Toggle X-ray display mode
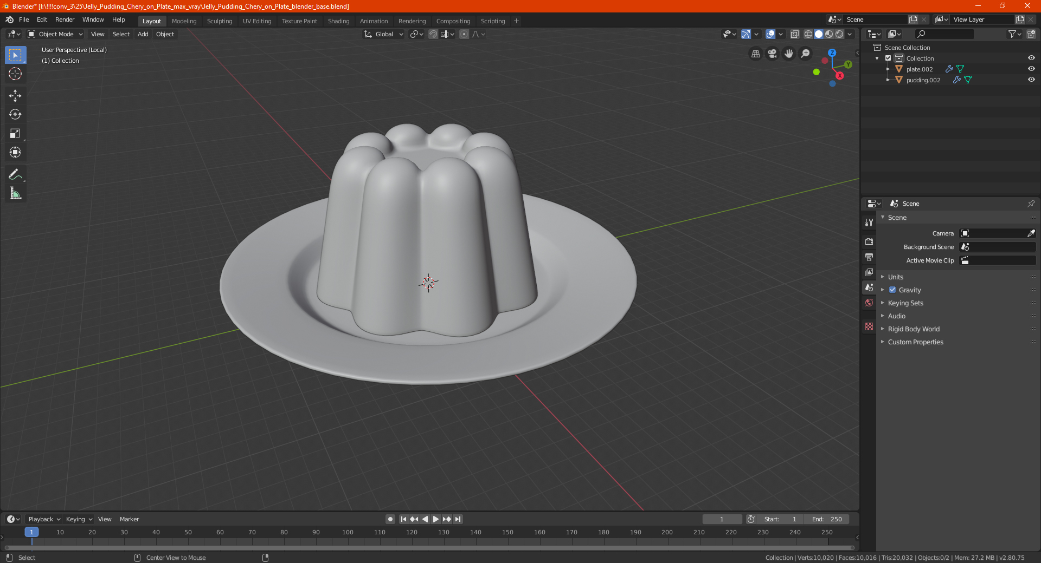 (x=794, y=34)
